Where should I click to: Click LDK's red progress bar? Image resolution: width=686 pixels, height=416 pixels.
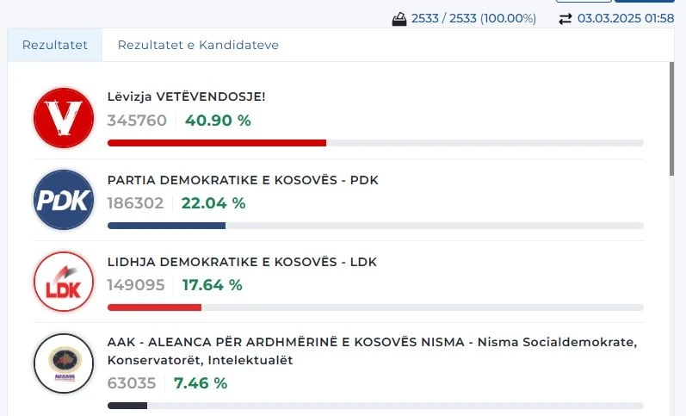[154, 307]
